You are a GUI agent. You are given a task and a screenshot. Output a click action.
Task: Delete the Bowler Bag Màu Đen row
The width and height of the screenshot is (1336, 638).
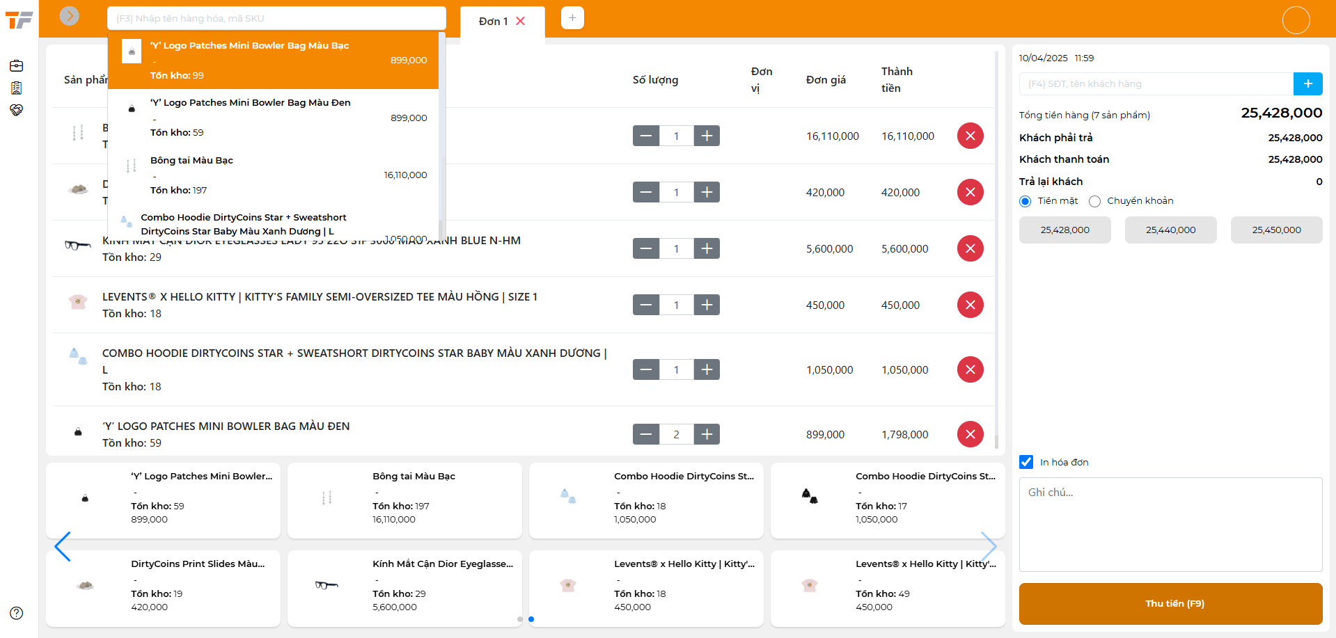[x=970, y=434]
